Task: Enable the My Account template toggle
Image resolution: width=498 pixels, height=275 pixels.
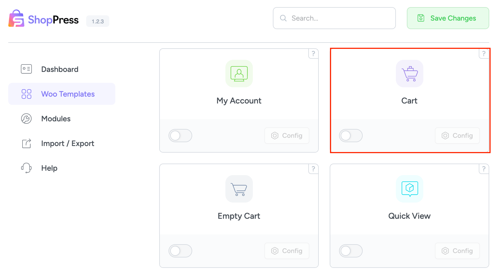Action: pos(180,136)
